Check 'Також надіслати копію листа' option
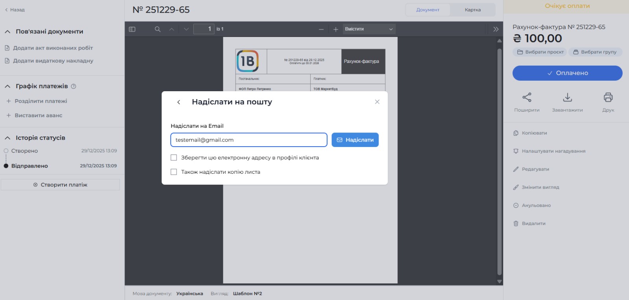The image size is (629, 300). [174, 172]
